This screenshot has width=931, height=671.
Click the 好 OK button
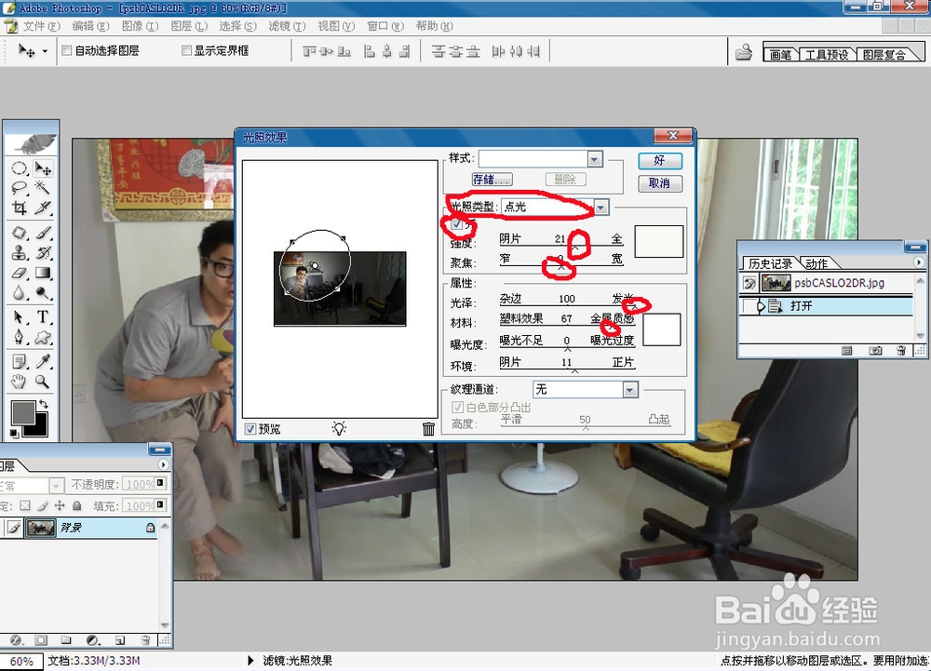[x=660, y=160]
